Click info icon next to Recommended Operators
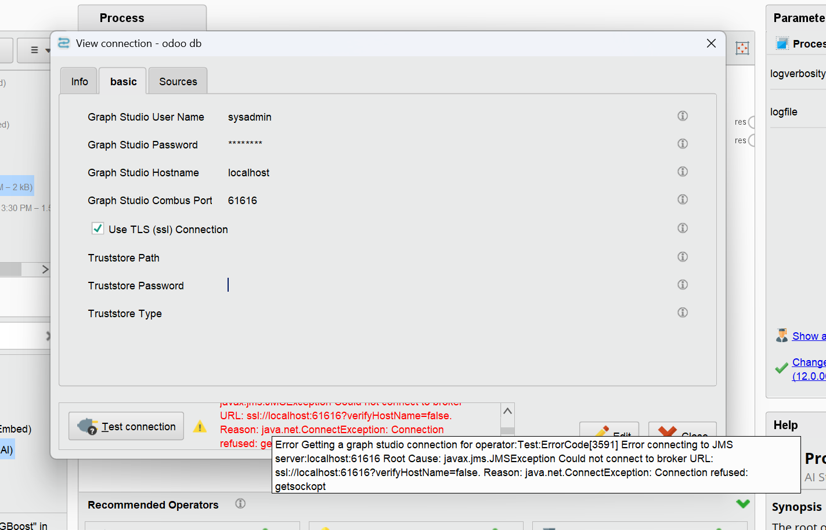Screen dimensions: 826x530 click(x=240, y=504)
